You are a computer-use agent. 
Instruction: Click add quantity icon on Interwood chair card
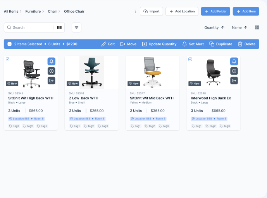[x=234, y=71]
